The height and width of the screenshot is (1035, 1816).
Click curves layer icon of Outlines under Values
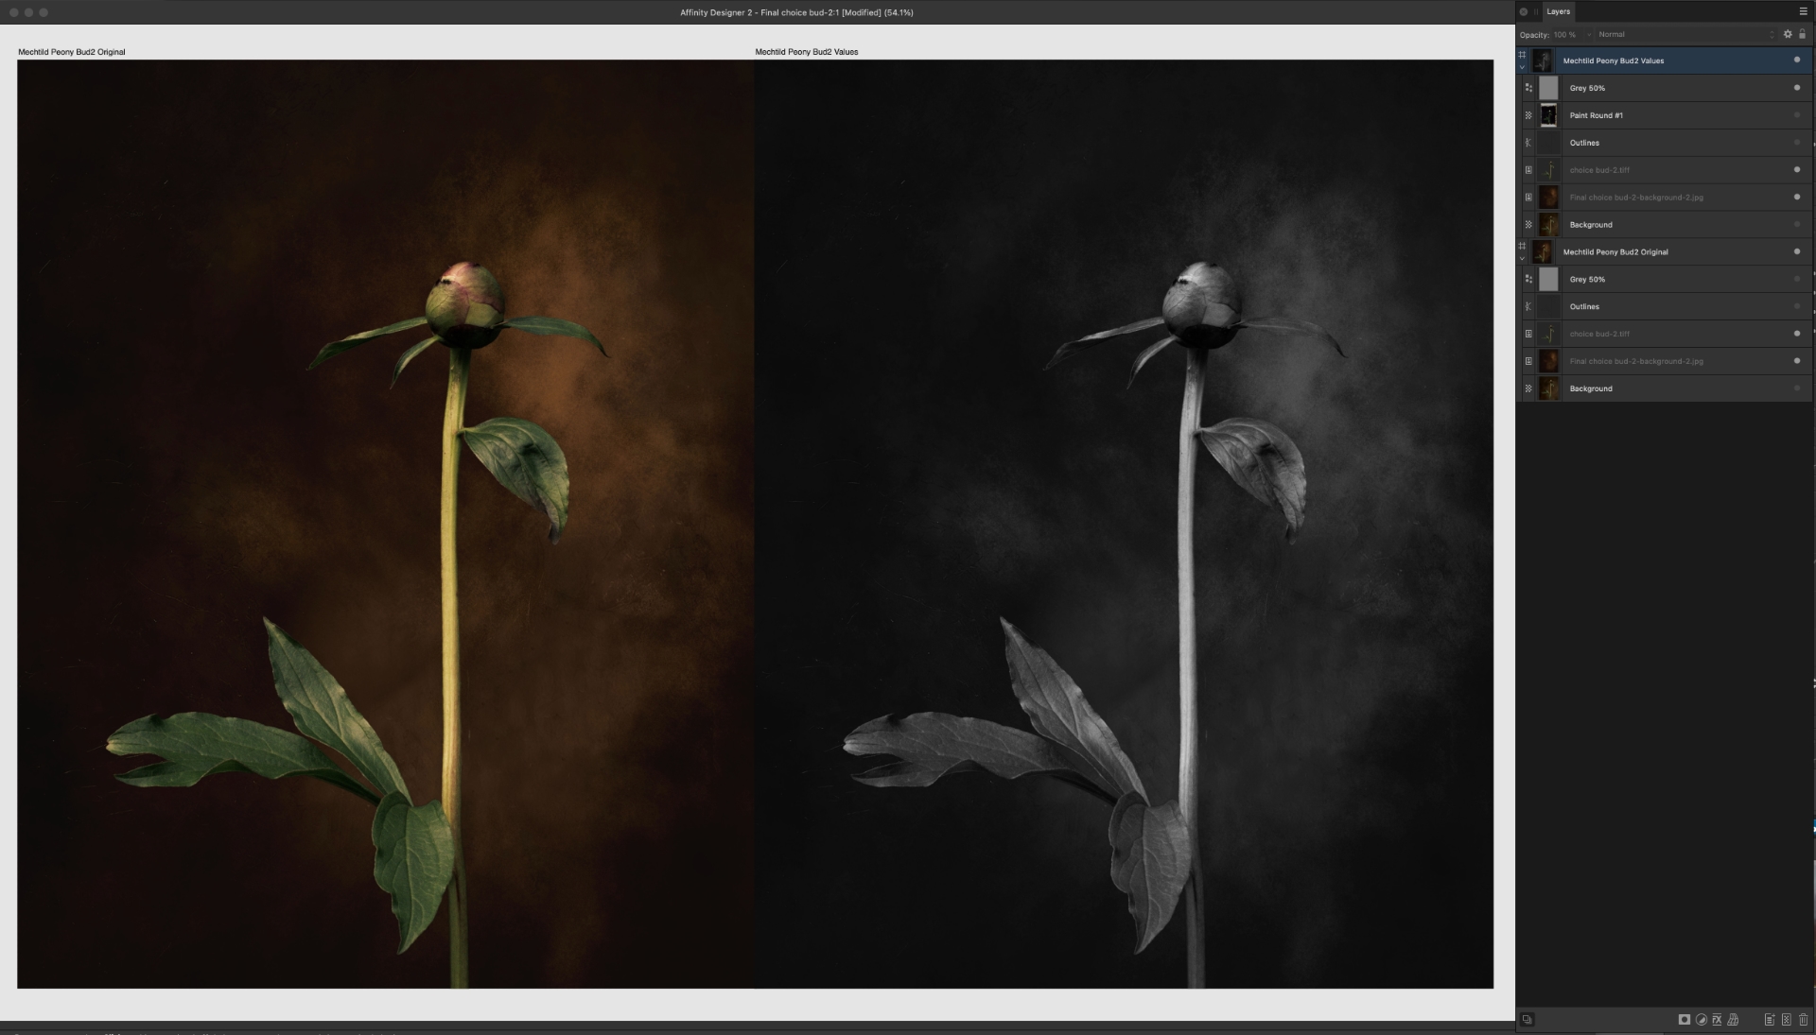pyautogui.click(x=1528, y=143)
